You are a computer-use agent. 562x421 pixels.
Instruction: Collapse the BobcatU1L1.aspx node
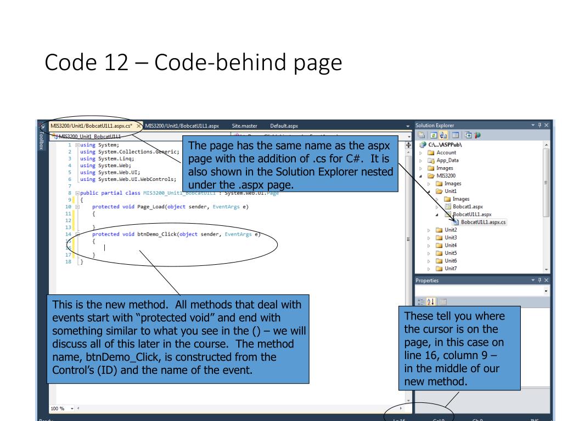[437, 215]
